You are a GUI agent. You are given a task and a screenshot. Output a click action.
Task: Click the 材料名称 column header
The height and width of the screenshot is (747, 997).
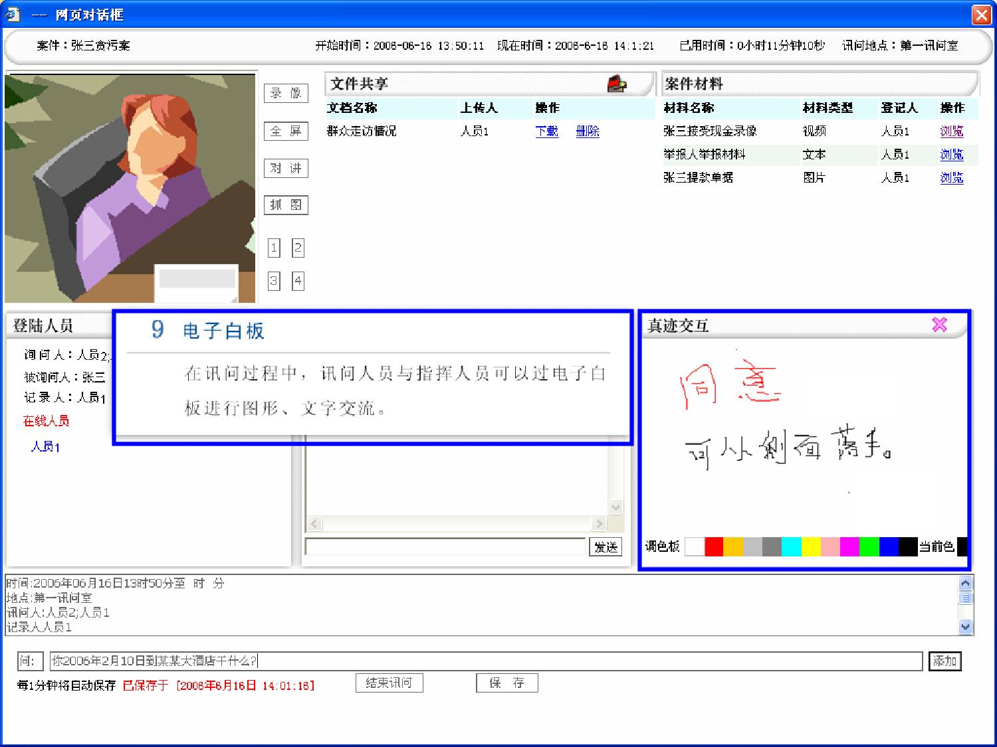tap(689, 108)
